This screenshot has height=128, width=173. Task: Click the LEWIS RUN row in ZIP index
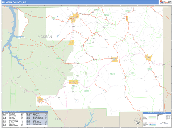pos(37,116)
